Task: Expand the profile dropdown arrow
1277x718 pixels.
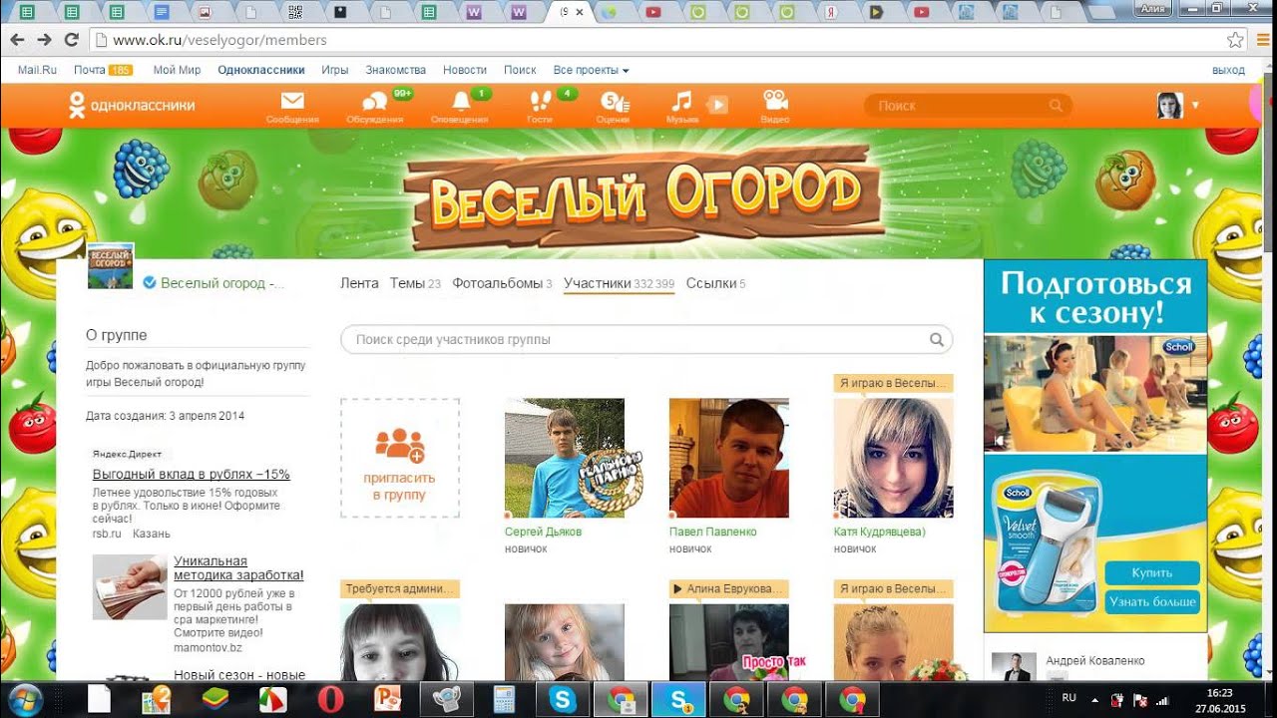Action: coord(1195,105)
